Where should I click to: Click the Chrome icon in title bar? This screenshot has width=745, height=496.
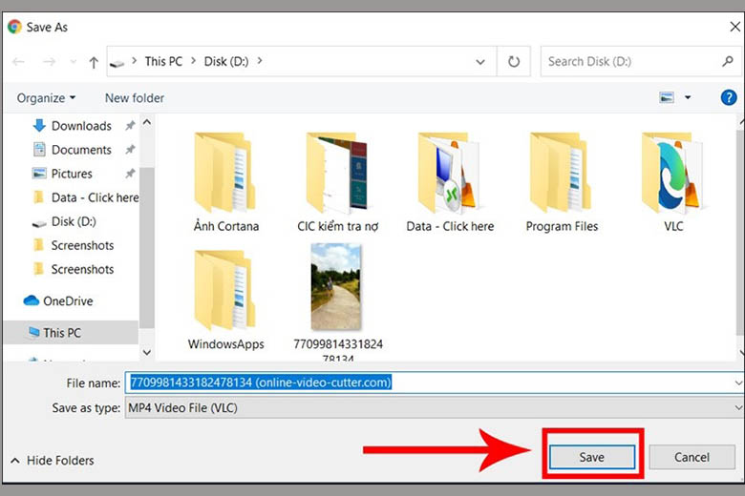14,27
